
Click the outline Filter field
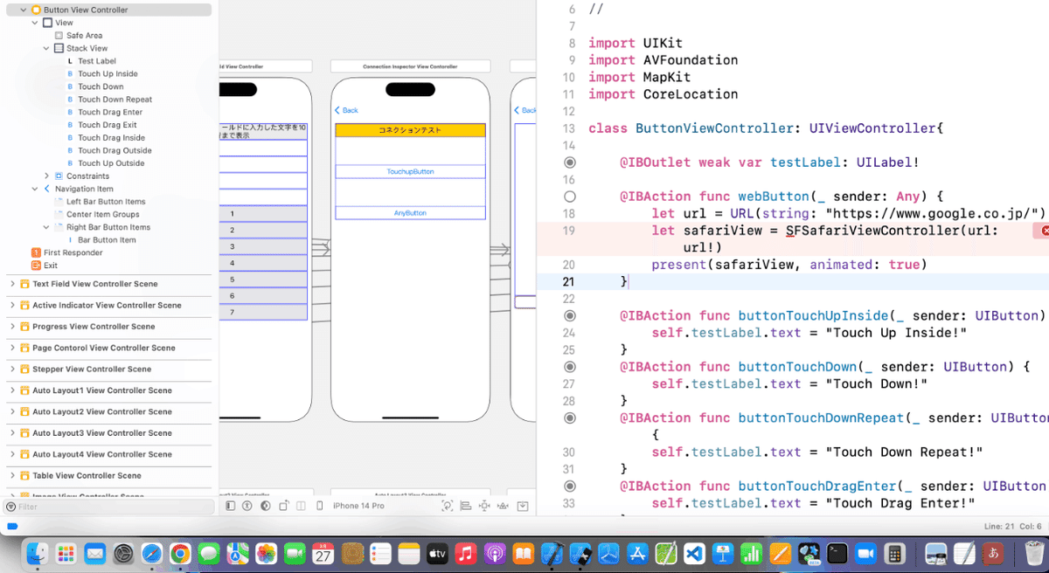click(x=109, y=507)
